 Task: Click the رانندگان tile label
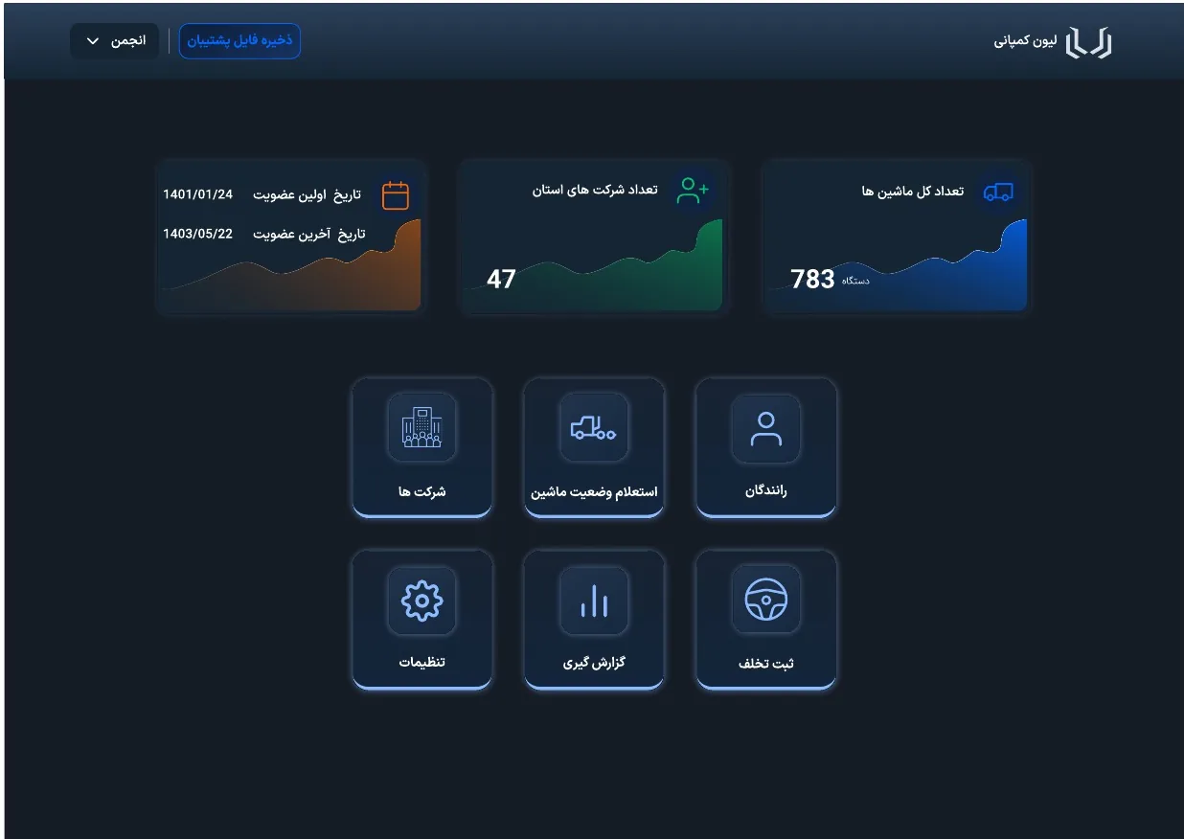click(766, 490)
